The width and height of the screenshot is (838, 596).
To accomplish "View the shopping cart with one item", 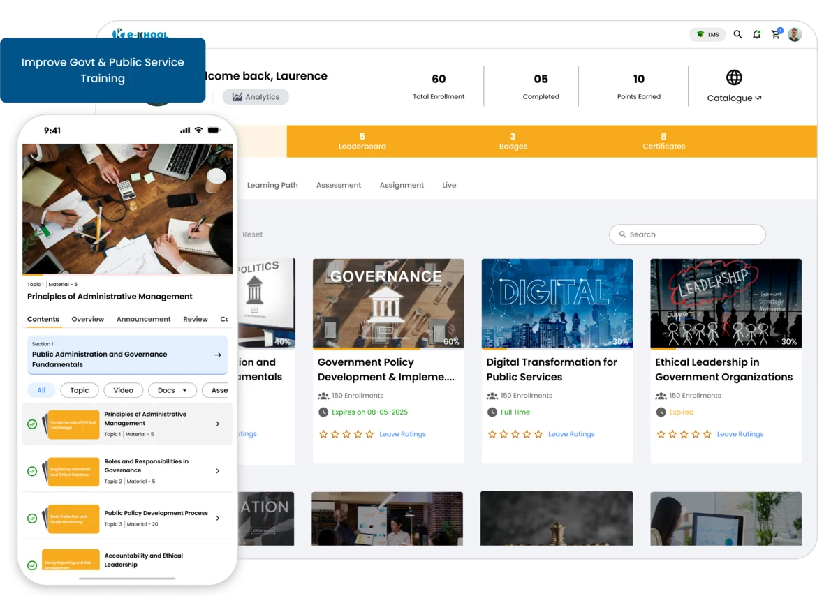I will coord(776,33).
